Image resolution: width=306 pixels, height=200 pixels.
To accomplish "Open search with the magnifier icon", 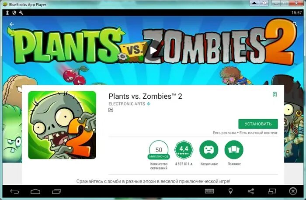I will (295, 24).
